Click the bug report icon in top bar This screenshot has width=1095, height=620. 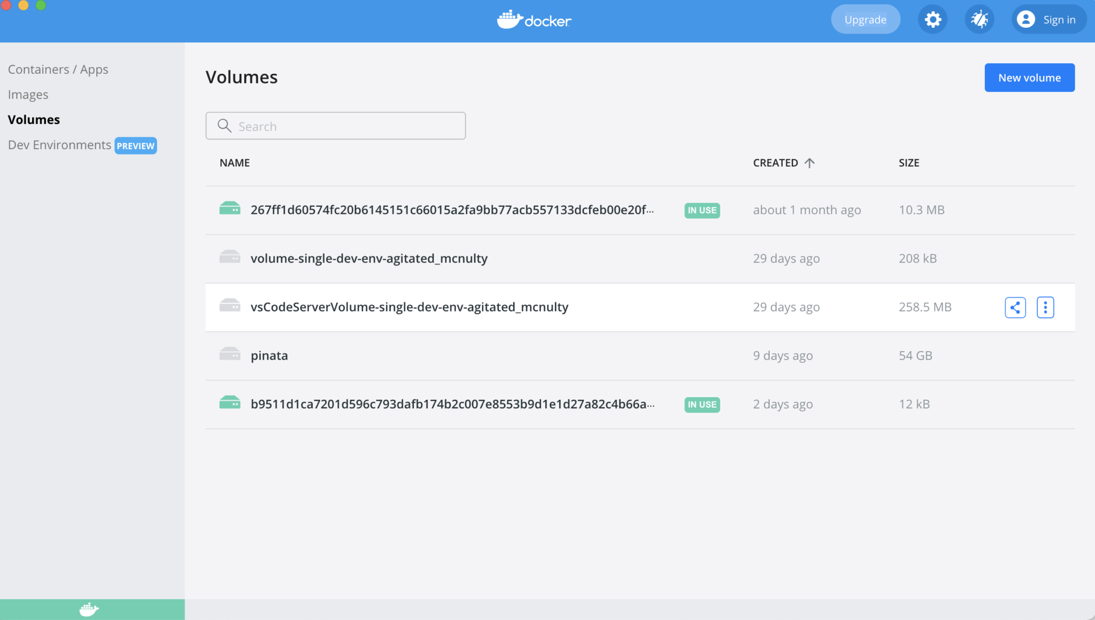pos(979,19)
